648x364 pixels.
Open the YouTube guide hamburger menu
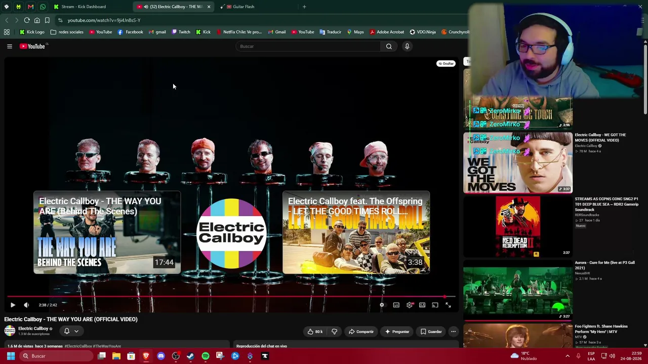coord(10,47)
